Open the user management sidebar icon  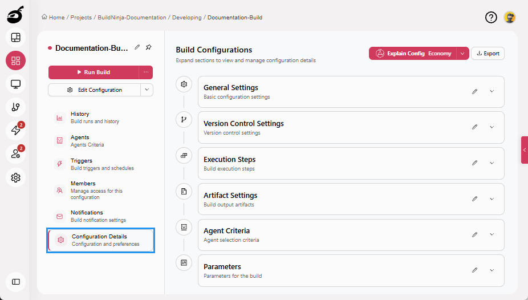(16, 154)
